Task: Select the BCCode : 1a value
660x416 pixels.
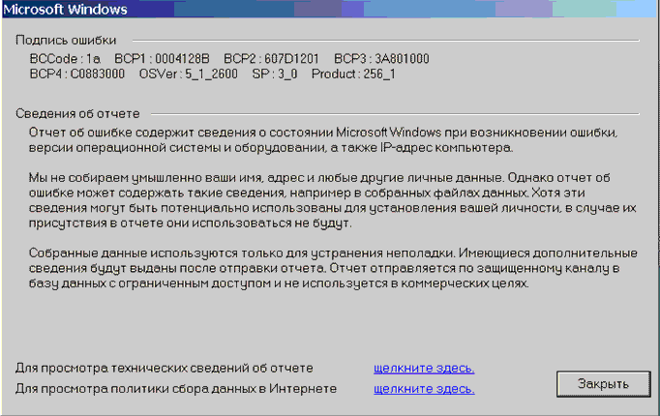Action: [x=65, y=58]
